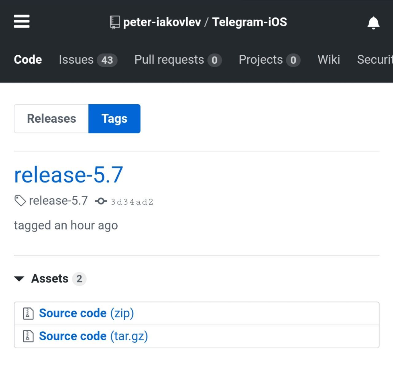The height and width of the screenshot is (371, 393).
Task: Download Source code (tar.gz)
Action: click(x=93, y=336)
